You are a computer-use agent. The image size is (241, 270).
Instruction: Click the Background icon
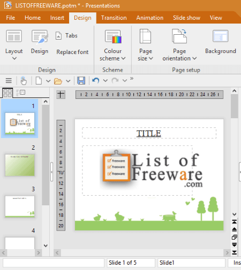coord(221,36)
